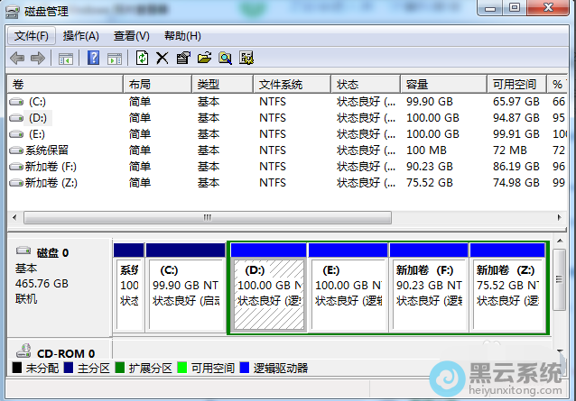
Task: Open the 查看(V) menu
Action: [131, 36]
